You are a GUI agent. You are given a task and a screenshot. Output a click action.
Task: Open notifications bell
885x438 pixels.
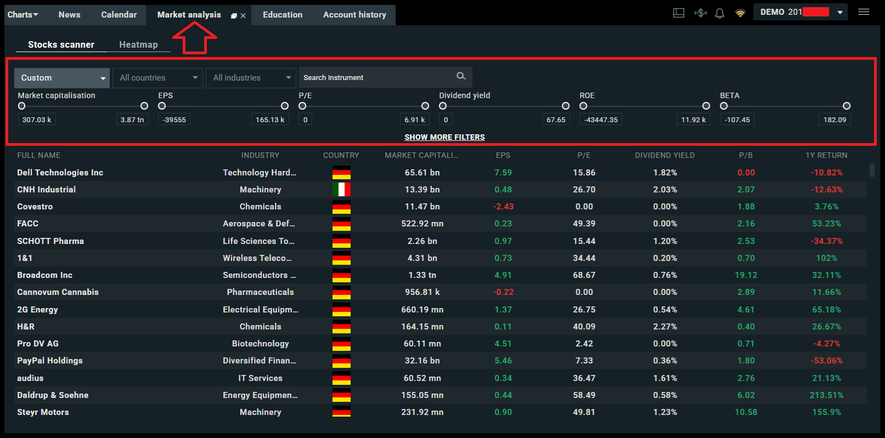[720, 13]
